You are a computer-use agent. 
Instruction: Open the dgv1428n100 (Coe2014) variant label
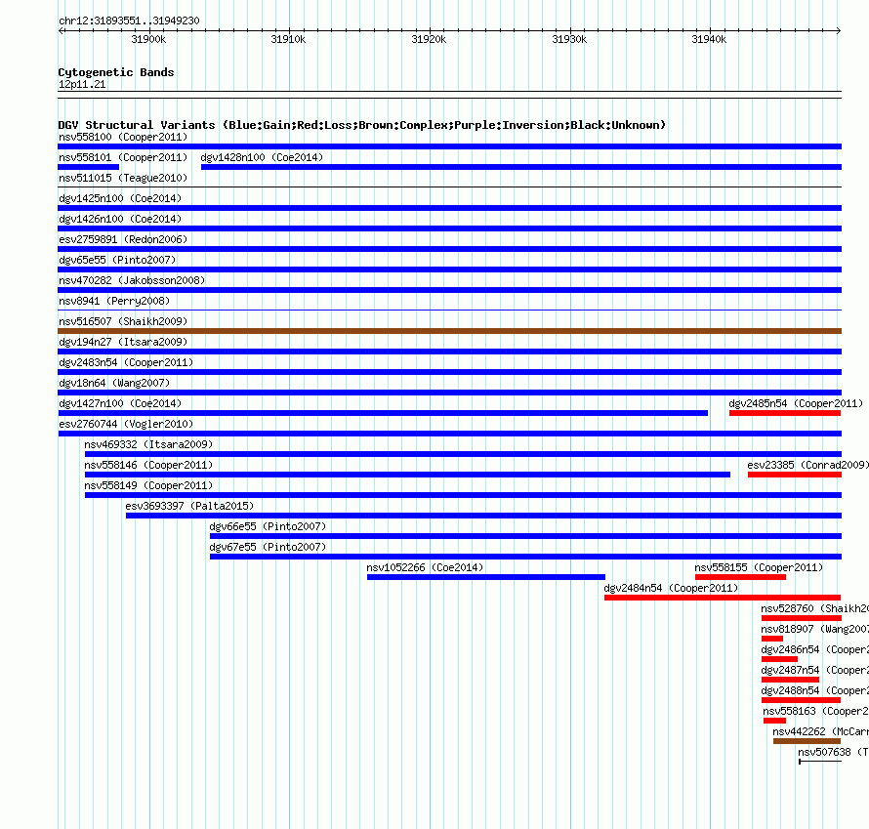pos(262,157)
